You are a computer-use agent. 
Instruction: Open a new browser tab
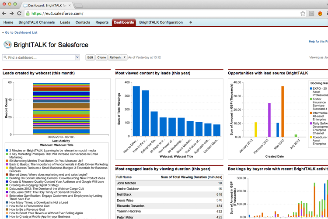(78, 5)
